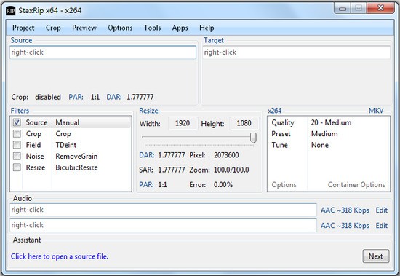Enable the Resize BicubicResize checkbox
The height and width of the screenshot is (276, 400).
click(17, 167)
